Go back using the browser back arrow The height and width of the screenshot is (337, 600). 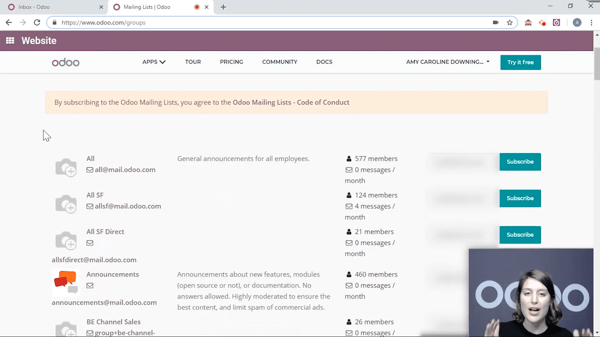(x=9, y=22)
